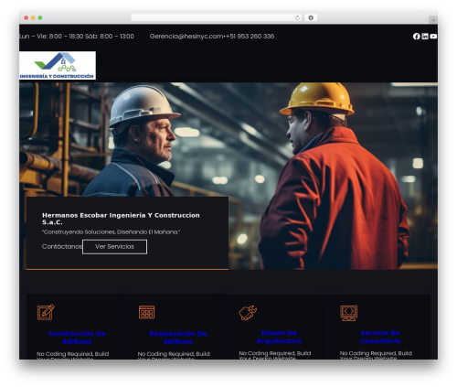Click the "Construyendo Soluciones" slogan in hero box
Viewport: 457px width, 387px height.
click(x=111, y=232)
